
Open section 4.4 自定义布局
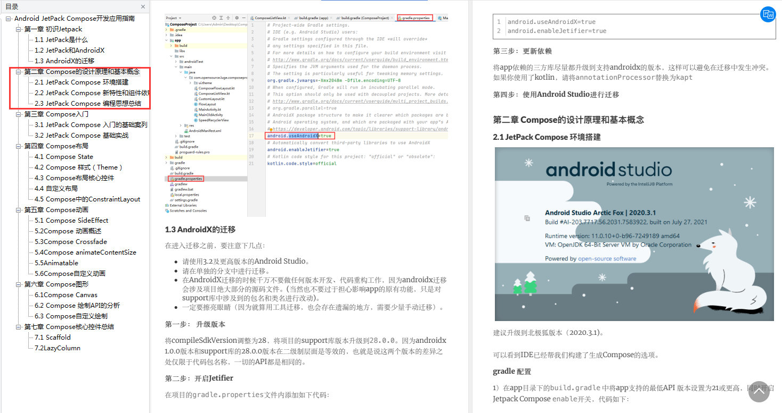coord(56,189)
